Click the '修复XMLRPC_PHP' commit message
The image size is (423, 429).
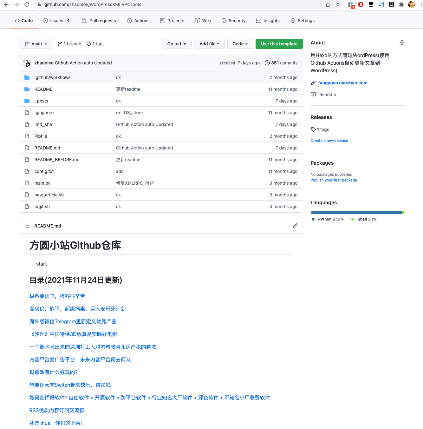tap(135, 183)
